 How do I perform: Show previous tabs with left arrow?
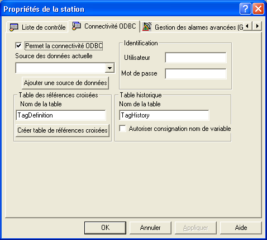[x=247, y=26]
